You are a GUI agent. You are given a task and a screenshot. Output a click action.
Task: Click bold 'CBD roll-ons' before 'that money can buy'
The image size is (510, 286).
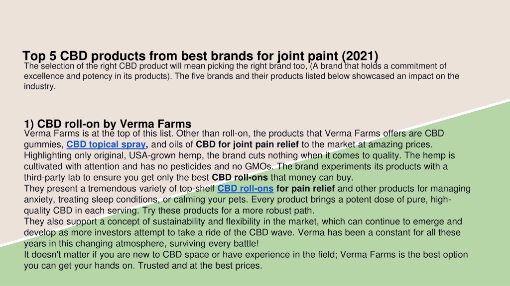point(240,177)
